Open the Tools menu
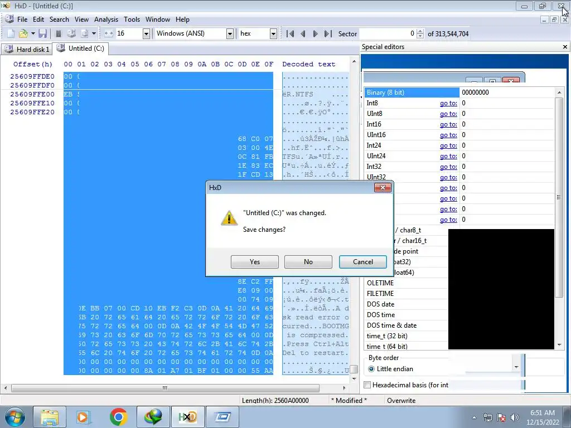The width and height of the screenshot is (571, 428). [132, 20]
